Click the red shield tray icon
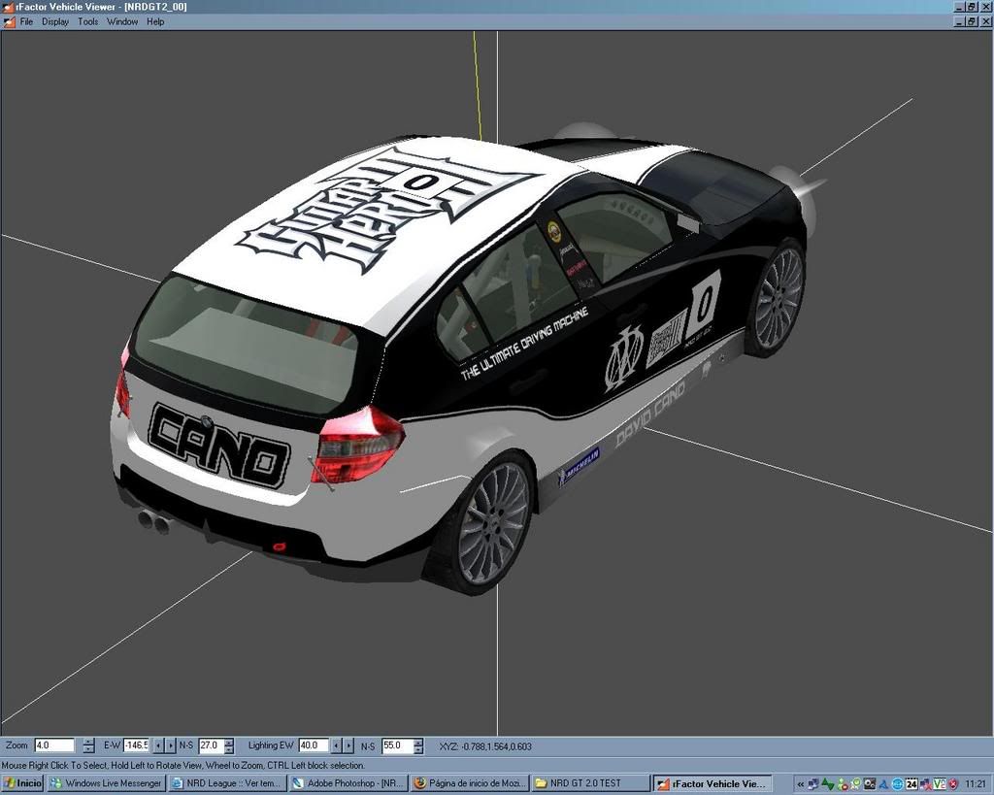This screenshot has width=994, height=795. coord(953,783)
